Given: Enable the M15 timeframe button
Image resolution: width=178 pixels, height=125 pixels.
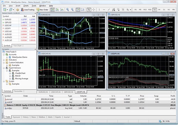Looking at the screenshot, I should click(145, 10).
